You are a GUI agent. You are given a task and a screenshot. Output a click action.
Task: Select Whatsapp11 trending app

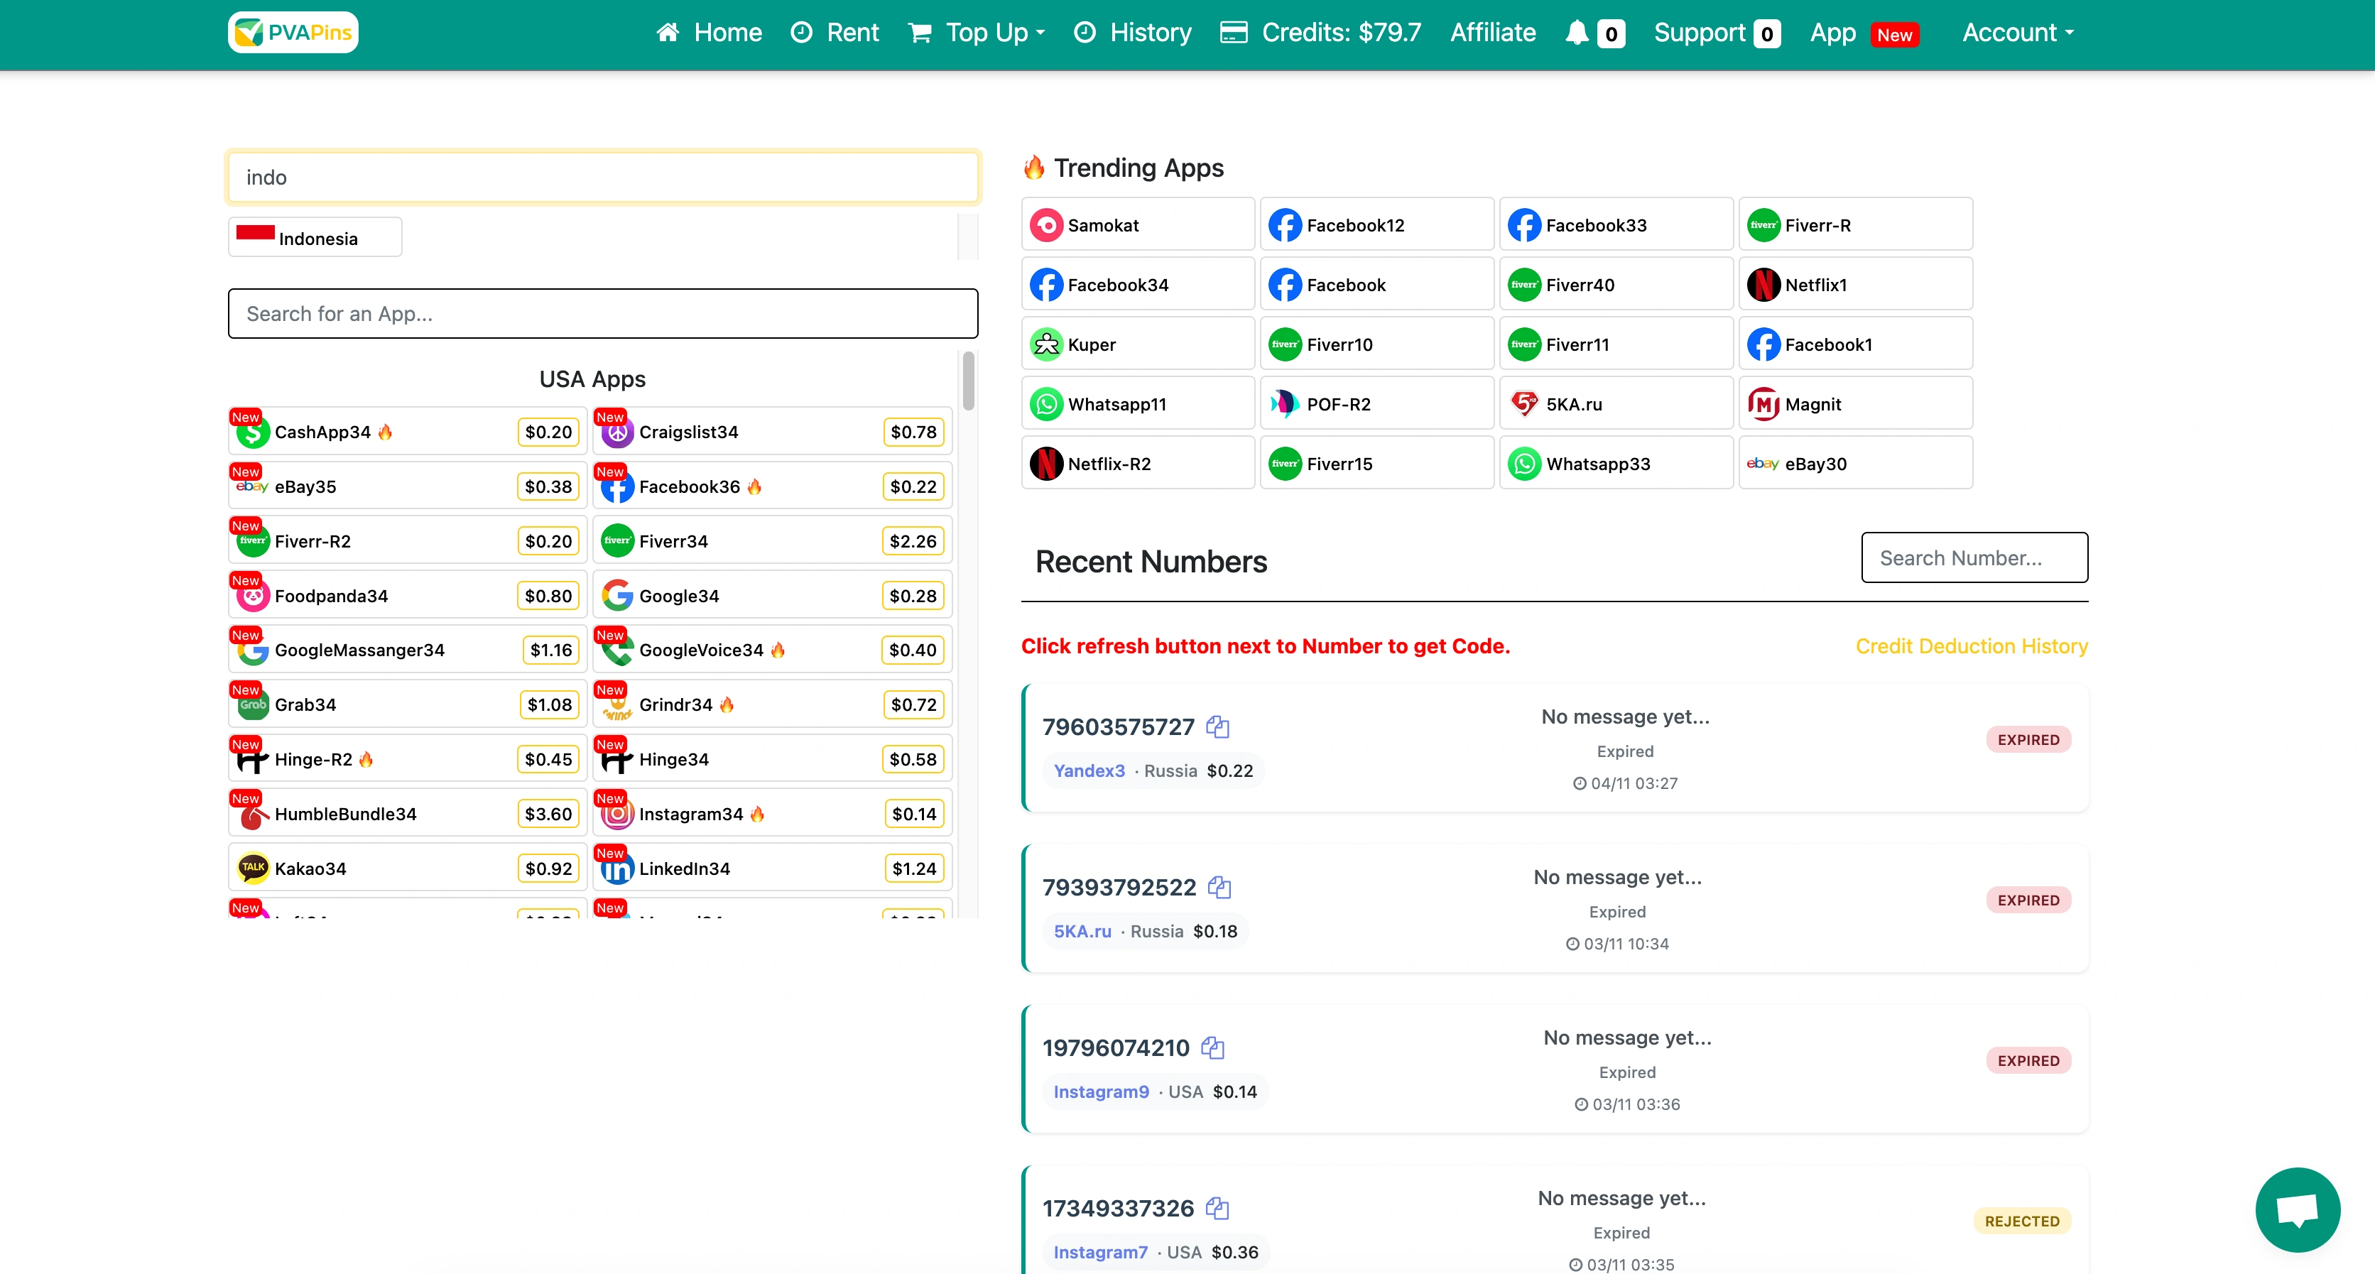[x=1138, y=404]
